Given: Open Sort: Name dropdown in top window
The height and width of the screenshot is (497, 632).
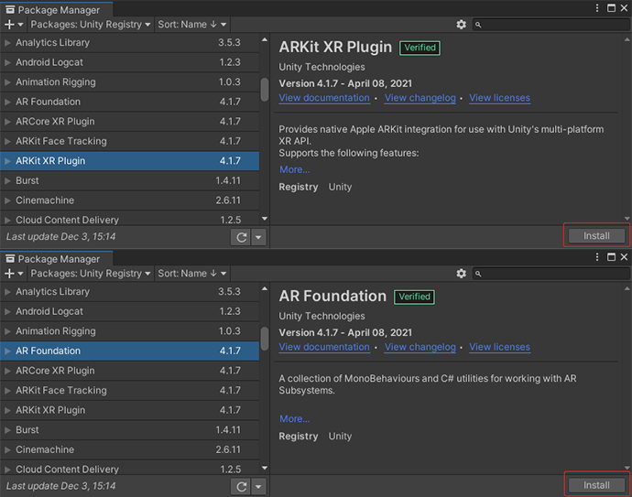Looking at the screenshot, I should (x=191, y=25).
